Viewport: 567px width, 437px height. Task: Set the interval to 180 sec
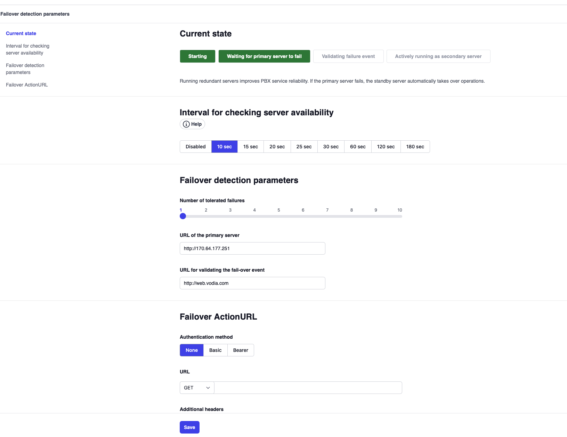coord(415,147)
